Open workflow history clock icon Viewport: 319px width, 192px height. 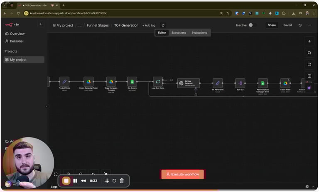click(300, 25)
